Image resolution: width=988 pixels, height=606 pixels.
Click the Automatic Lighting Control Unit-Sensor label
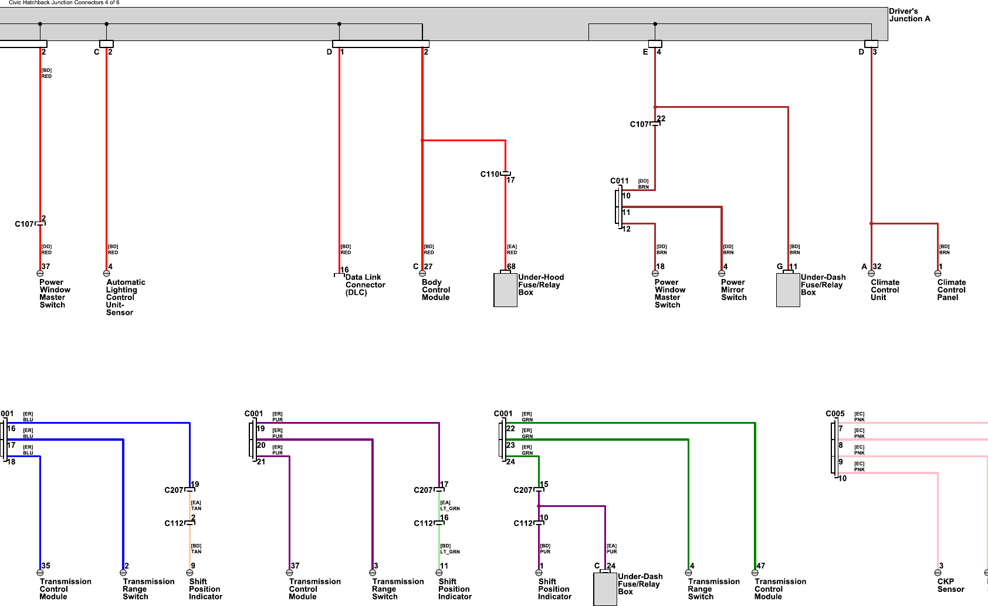[x=125, y=297]
